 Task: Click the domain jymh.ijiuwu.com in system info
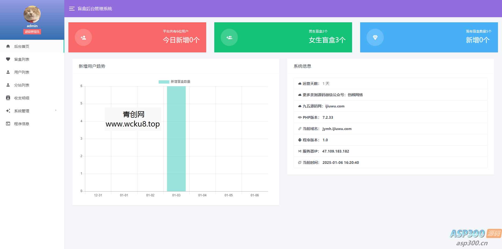(x=337, y=129)
